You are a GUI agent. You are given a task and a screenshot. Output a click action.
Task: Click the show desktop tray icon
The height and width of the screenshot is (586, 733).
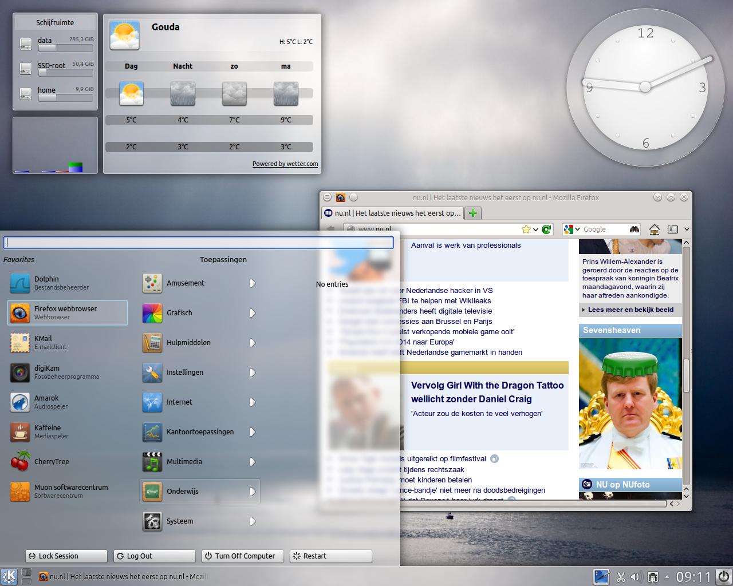pos(601,576)
